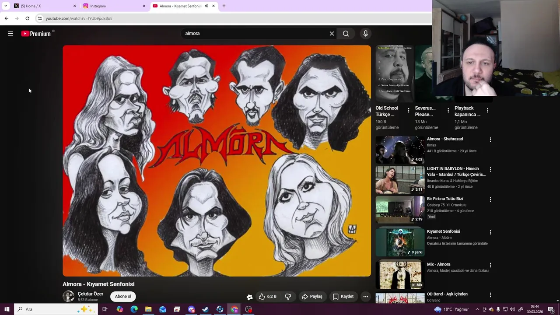The width and height of the screenshot is (560, 315).
Task: Open Steam from the taskbar
Action: click(x=205, y=309)
